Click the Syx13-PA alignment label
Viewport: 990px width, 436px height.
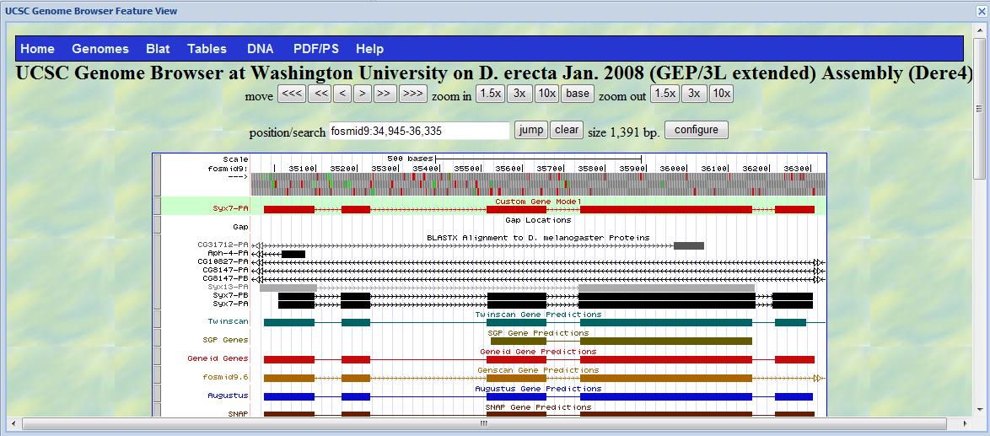point(229,287)
